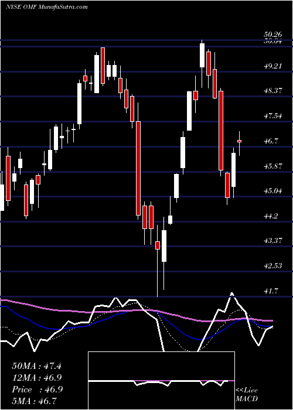Click the 12MA : 46.9 readout
The height and width of the screenshot is (410, 293).
point(36,378)
